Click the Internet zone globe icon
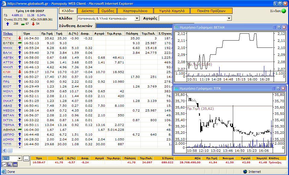The image size is (289, 175). (245, 171)
